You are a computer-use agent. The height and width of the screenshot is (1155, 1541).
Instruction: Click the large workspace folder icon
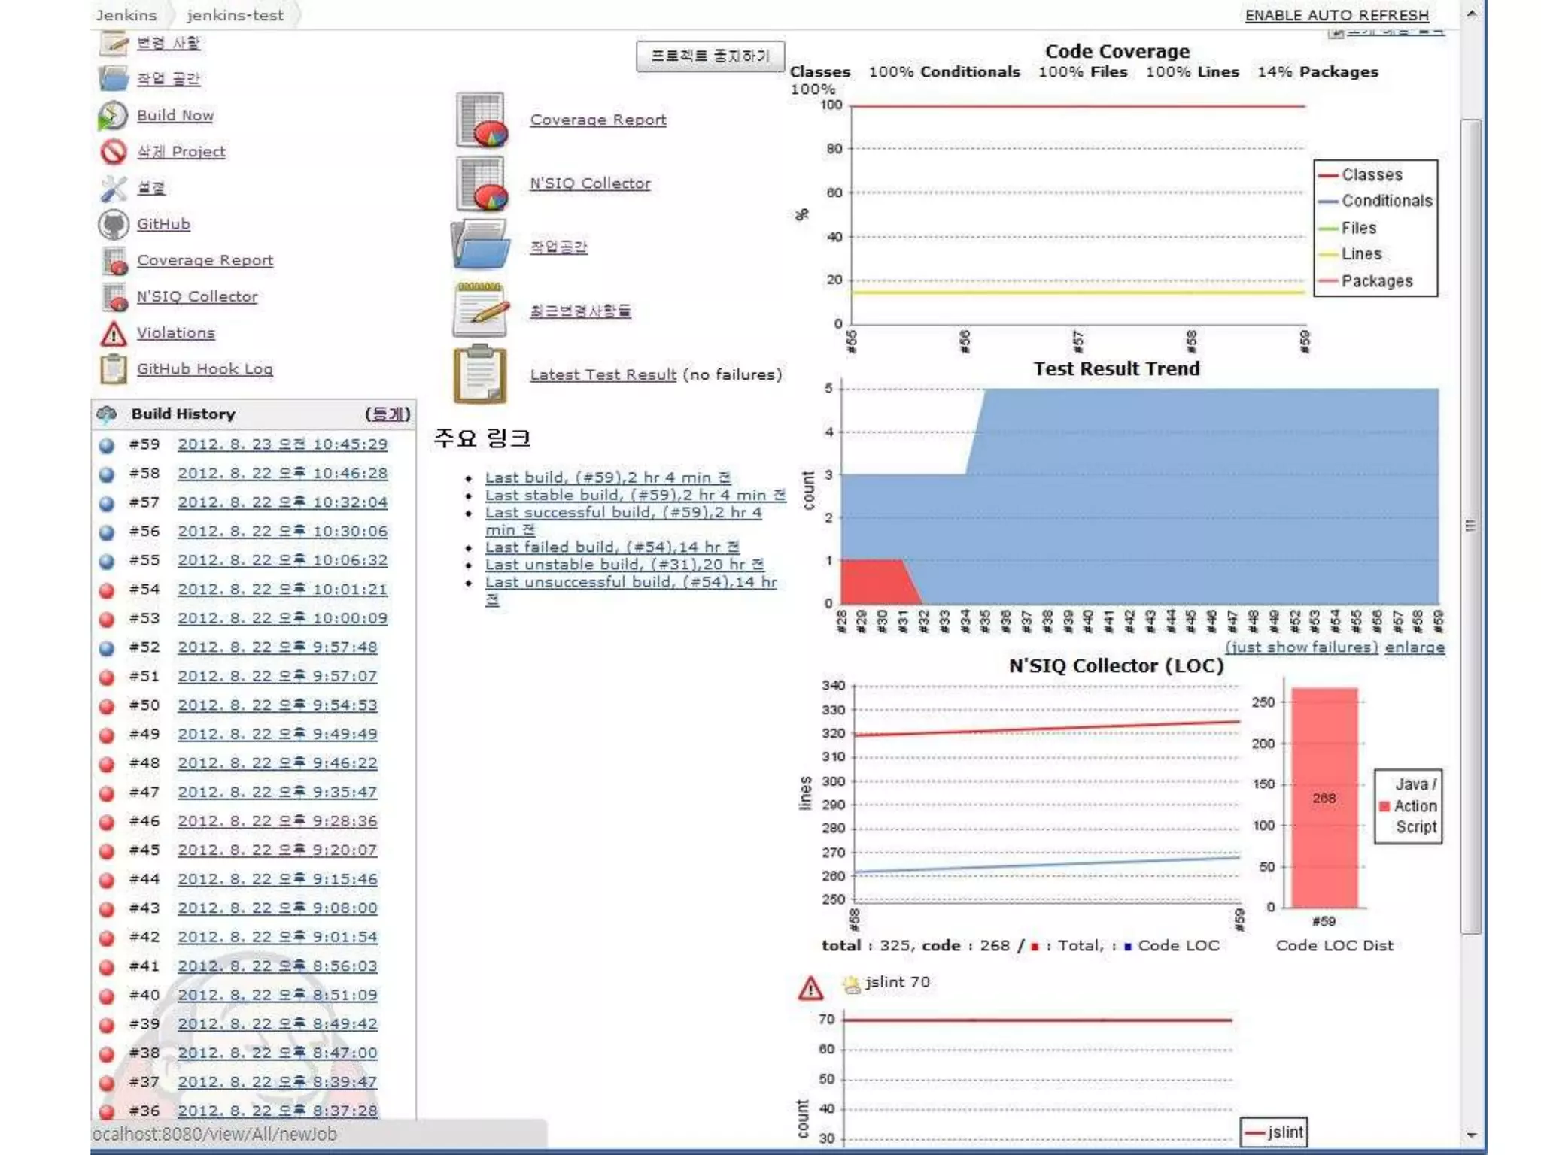click(x=480, y=246)
